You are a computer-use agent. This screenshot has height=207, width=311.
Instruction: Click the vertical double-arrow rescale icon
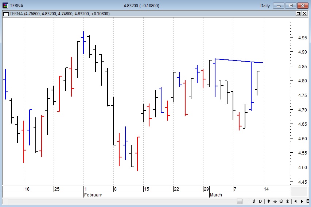[x=269, y=201]
